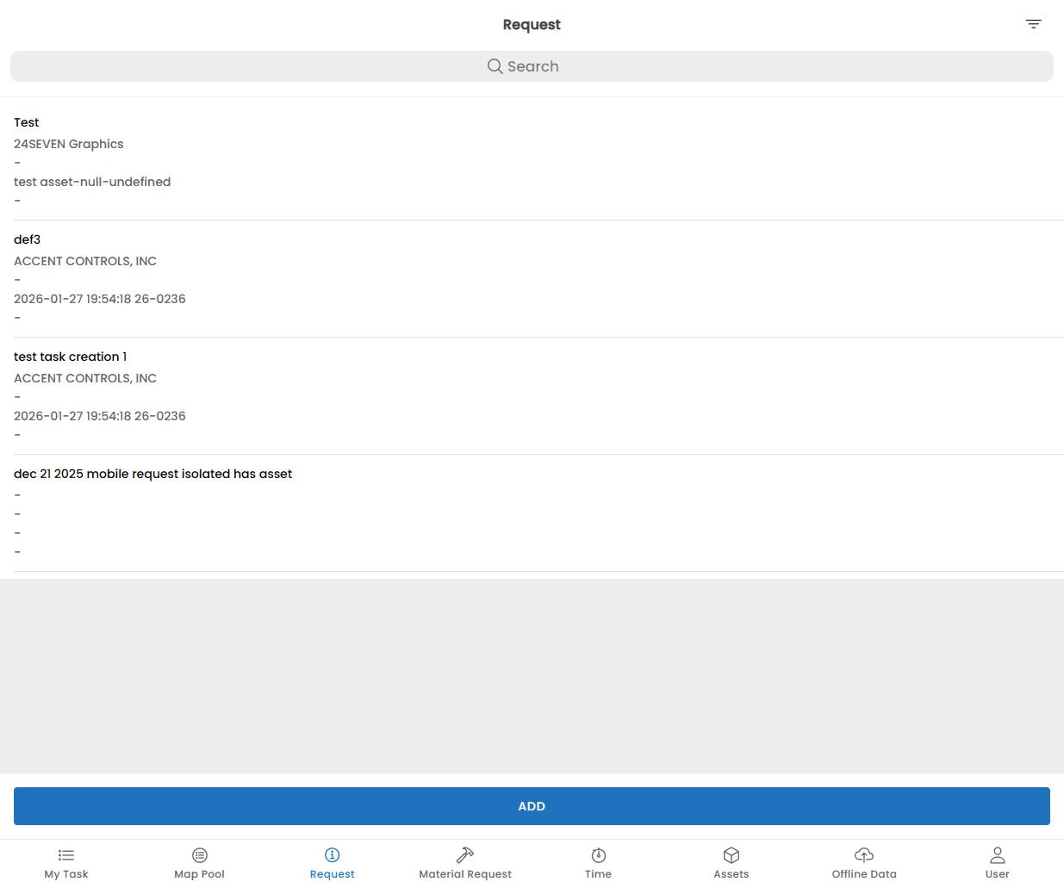Open the Assets cube icon
The height and width of the screenshot is (888, 1064).
[x=731, y=855]
